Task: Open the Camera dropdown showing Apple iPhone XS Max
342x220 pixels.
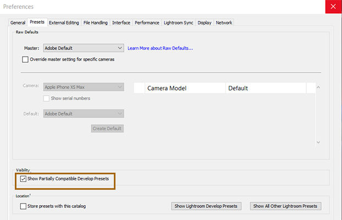Action: coord(84,87)
